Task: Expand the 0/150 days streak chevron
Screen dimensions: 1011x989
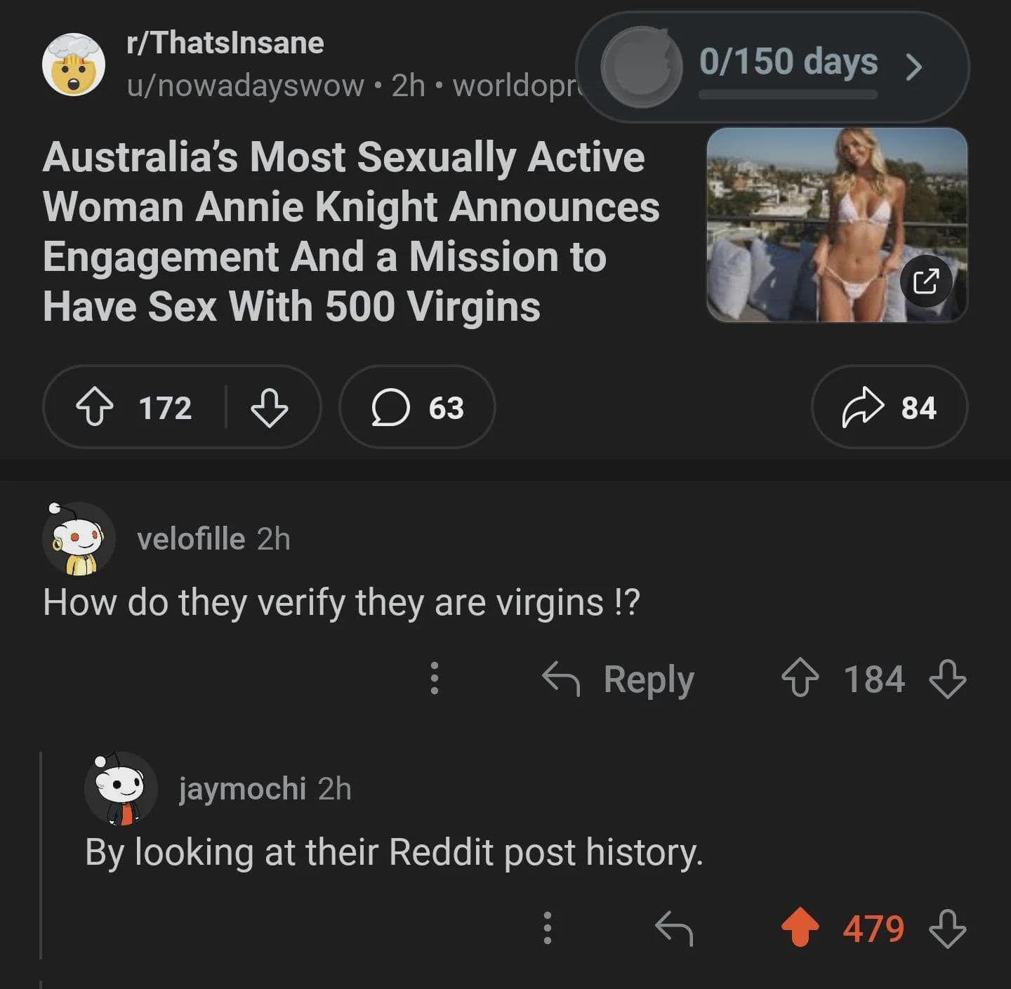Action: pyautogui.click(x=913, y=67)
